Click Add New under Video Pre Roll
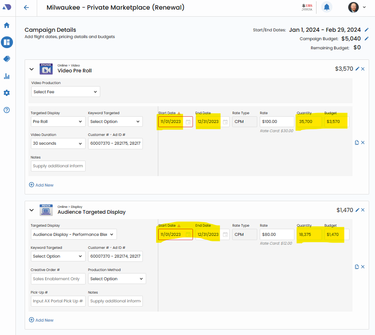This screenshot has height=335, width=375. [x=41, y=185]
